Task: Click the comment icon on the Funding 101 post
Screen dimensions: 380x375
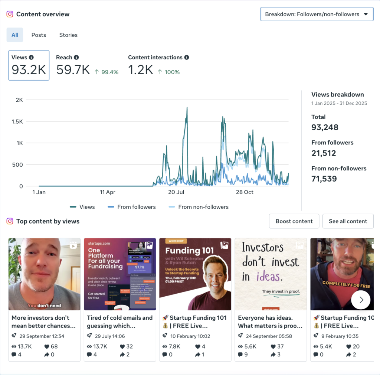Action: click(164, 355)
